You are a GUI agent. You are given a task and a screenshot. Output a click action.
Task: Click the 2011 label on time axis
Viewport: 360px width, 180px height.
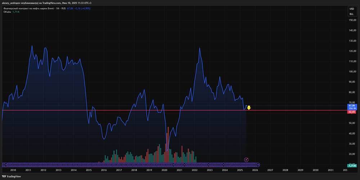click(28, 170)
